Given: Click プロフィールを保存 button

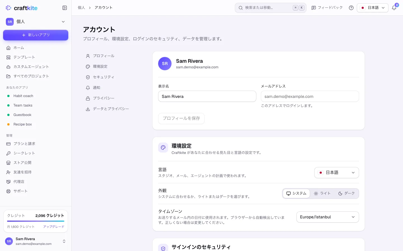Looking at the screenshot, I should (x=181, y=118).
